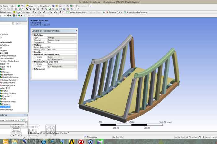Image resolution: width=217 pixels, height=144 pixels.
Task: Click 'Degrees' in the status bar
Action: [x=207, y=137]
